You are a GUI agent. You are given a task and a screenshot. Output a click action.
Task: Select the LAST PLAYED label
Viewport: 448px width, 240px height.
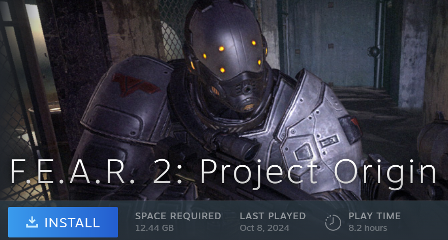click(x=273, y=216)
